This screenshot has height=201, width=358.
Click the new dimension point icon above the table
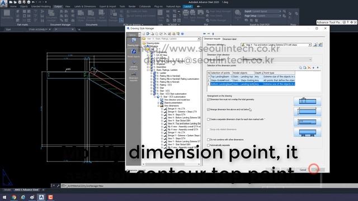[x=300, y=68]
